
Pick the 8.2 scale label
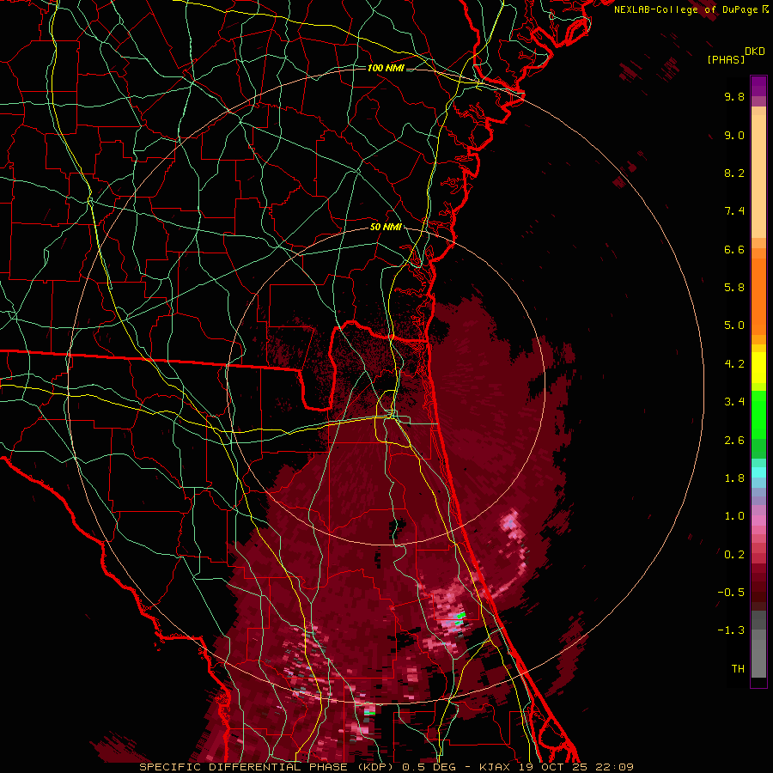pos(734,173)
